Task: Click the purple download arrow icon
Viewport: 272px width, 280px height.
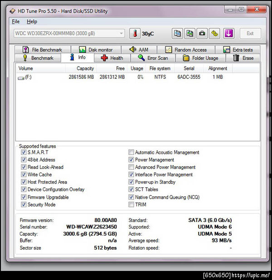Action: [229, 34]
